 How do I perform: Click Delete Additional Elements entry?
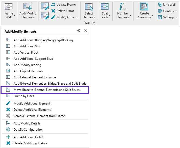pos(32,110)
